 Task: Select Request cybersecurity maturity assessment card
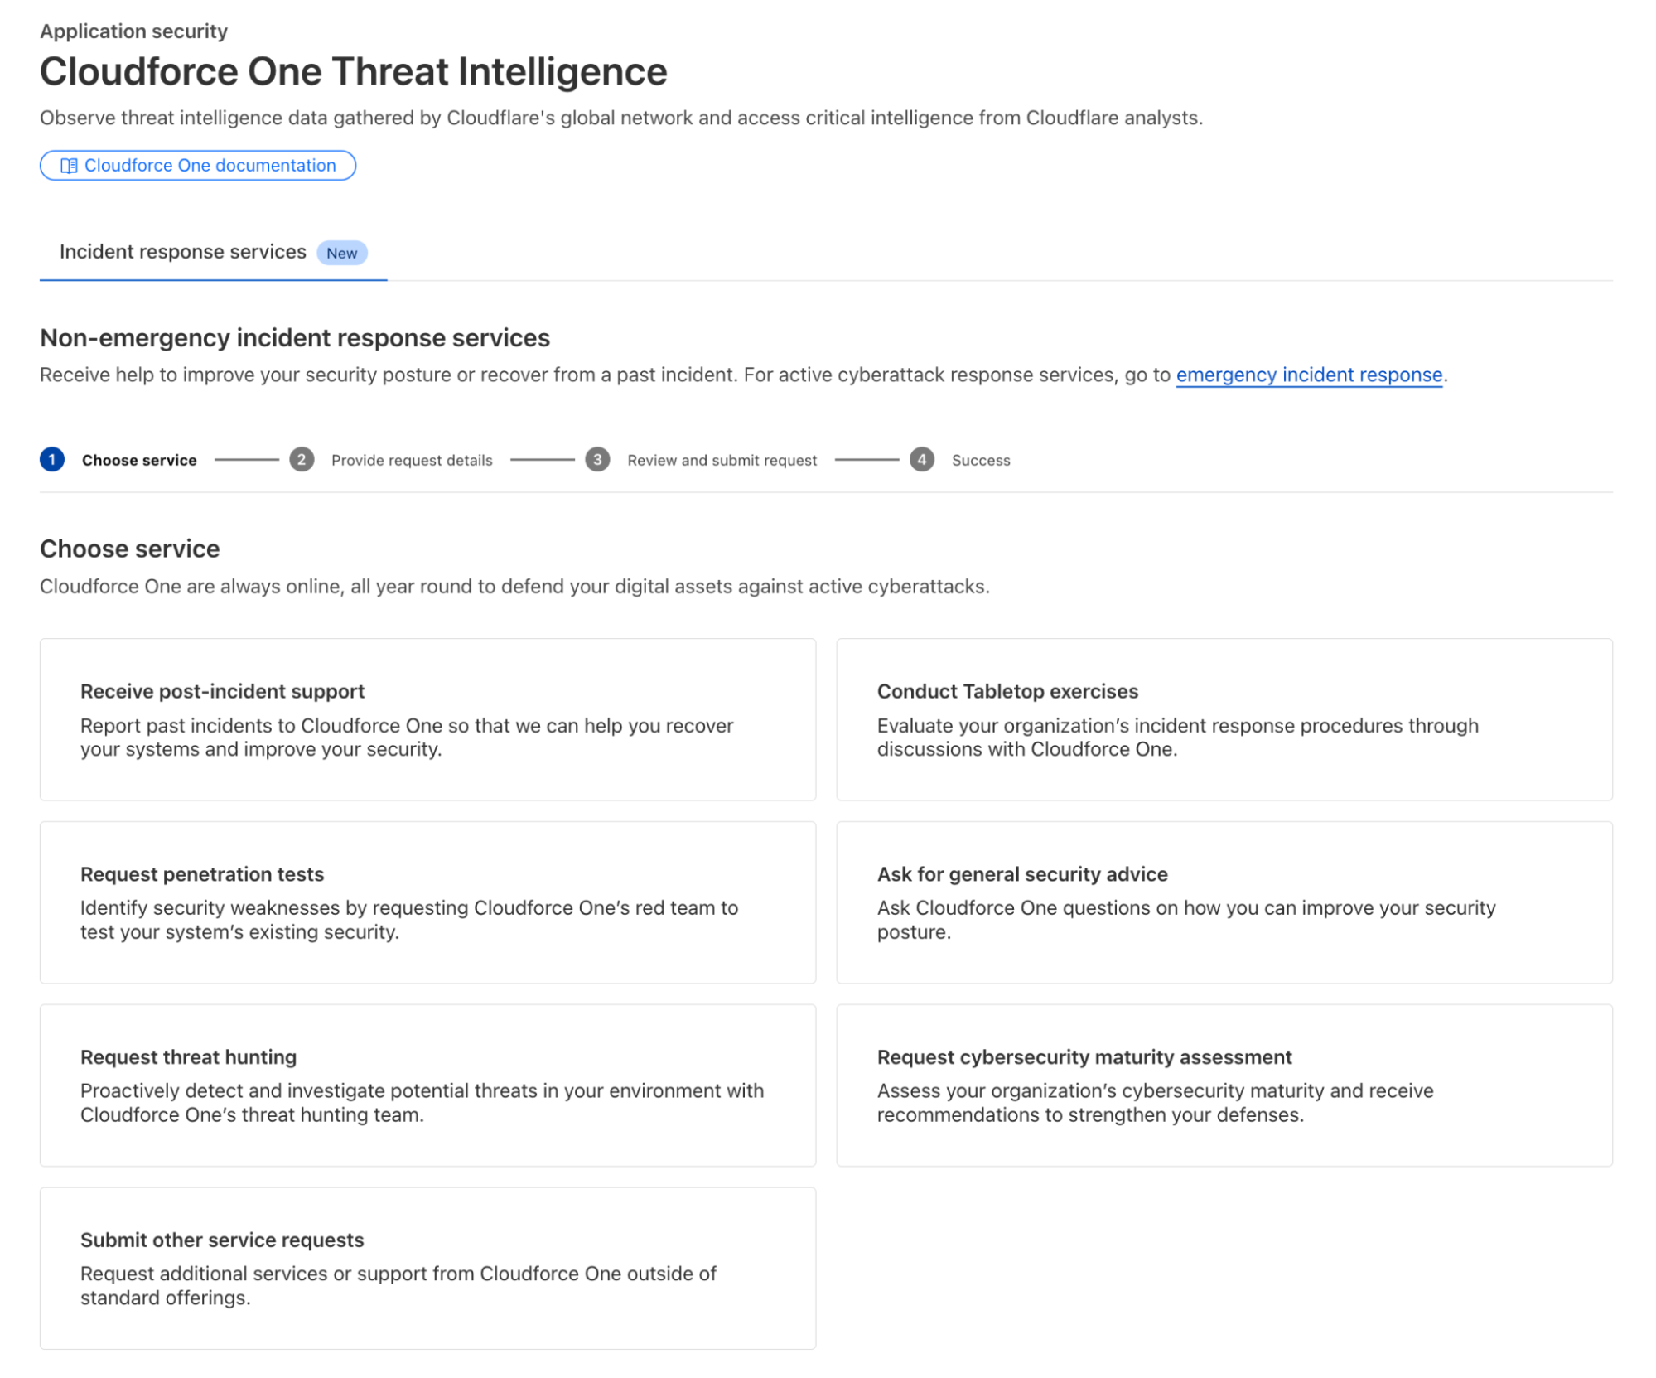[x=1224, y=1085]
